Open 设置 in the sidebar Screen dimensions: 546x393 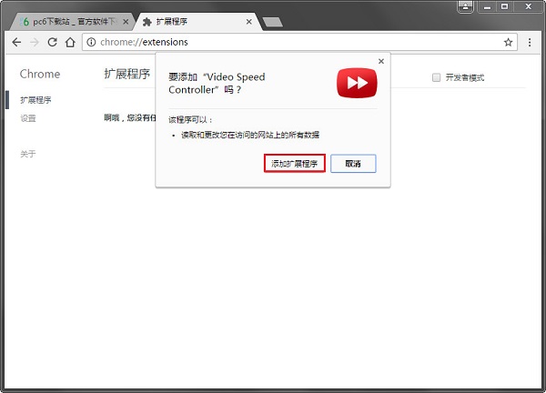(x=28, y=118)
